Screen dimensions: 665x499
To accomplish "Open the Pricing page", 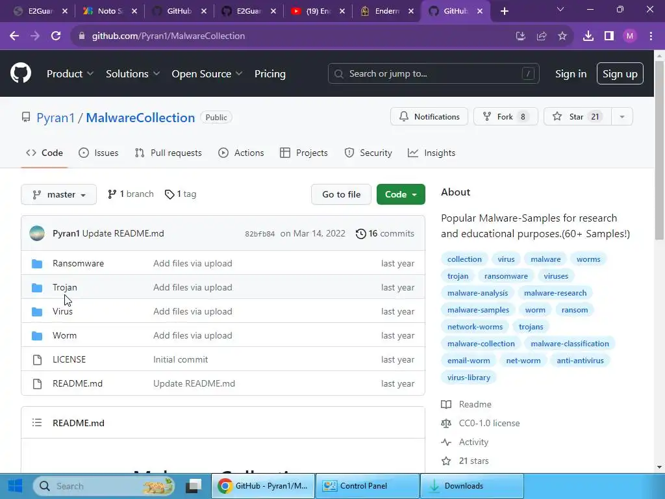I will pyautogui.click(x=270, y=74).
